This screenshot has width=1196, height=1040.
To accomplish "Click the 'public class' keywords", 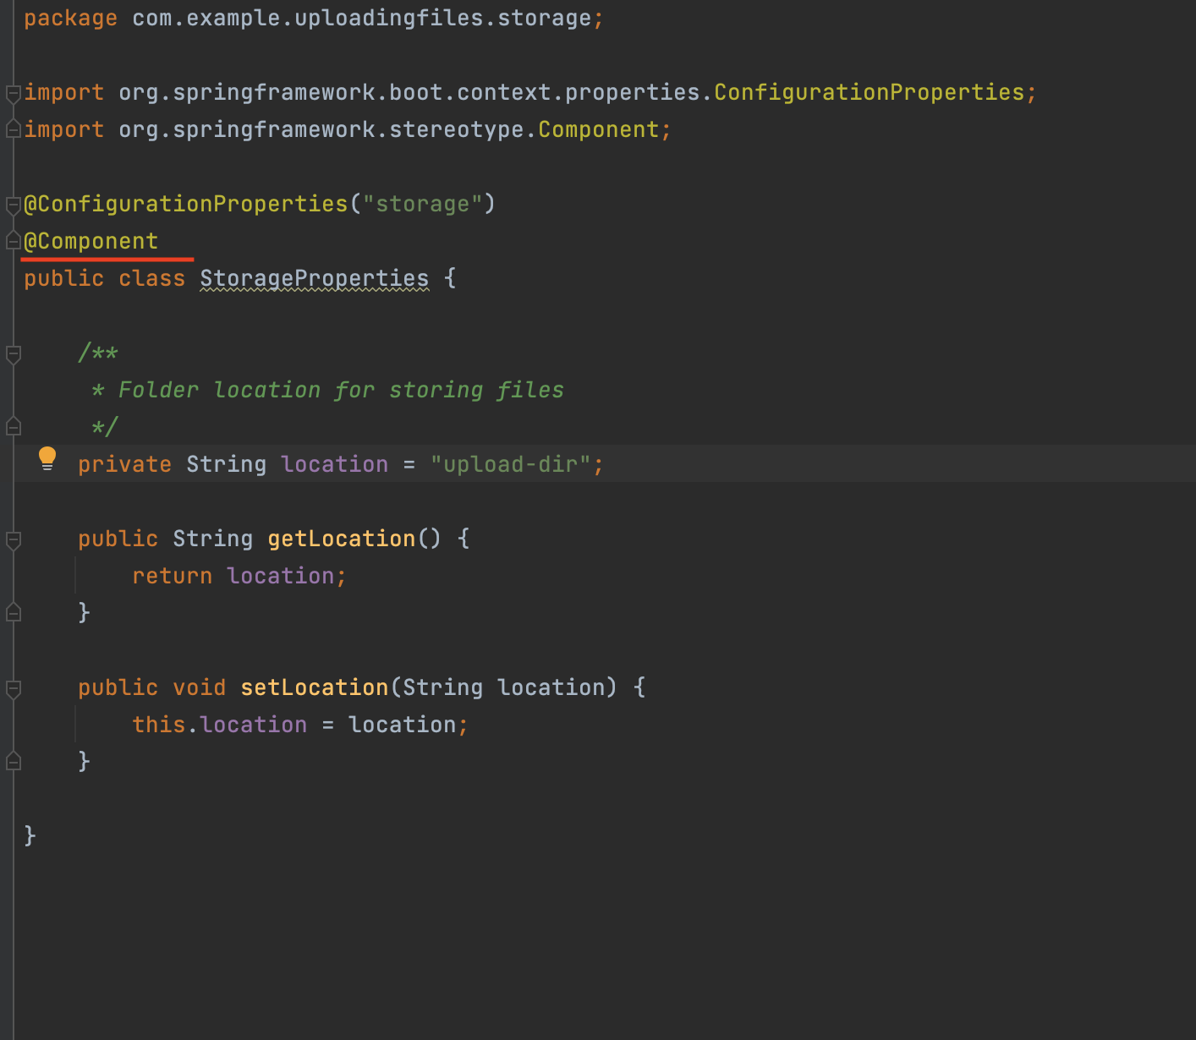I will (x=104, y=278).
